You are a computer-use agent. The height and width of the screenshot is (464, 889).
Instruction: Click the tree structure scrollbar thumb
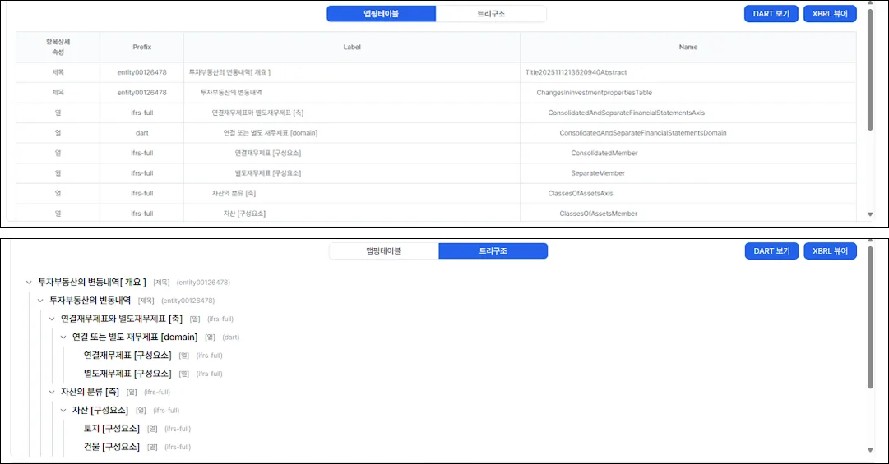(x=870, y=318)
